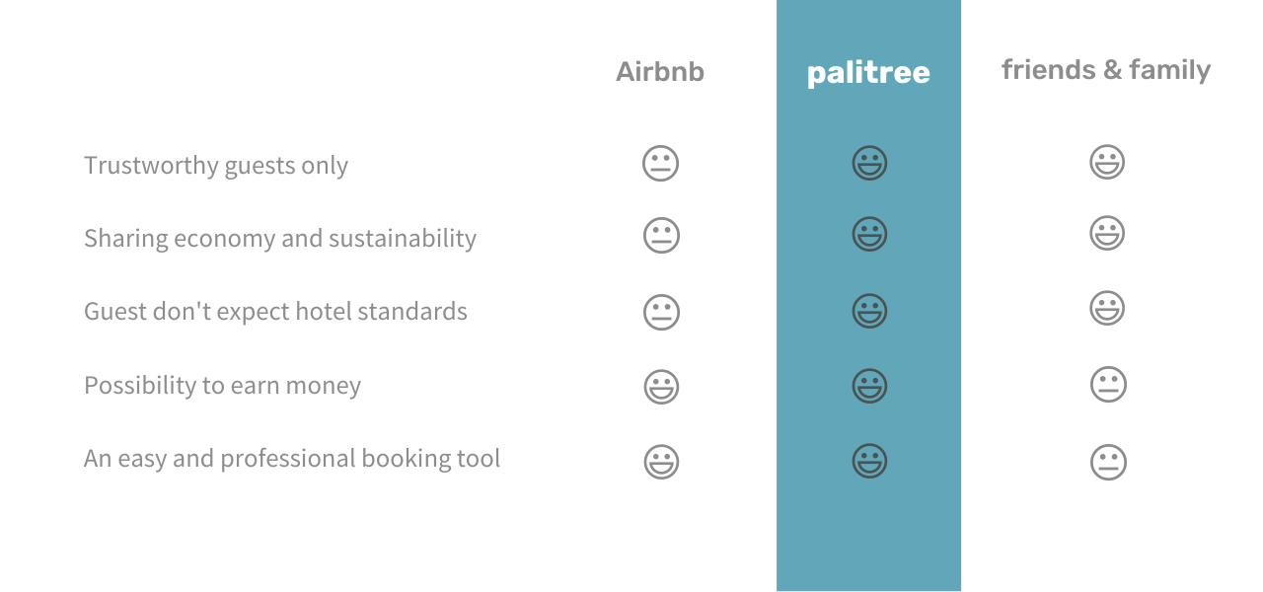Select palitree smiley for Sharing economy row
1263x592 pixels.
869,235
